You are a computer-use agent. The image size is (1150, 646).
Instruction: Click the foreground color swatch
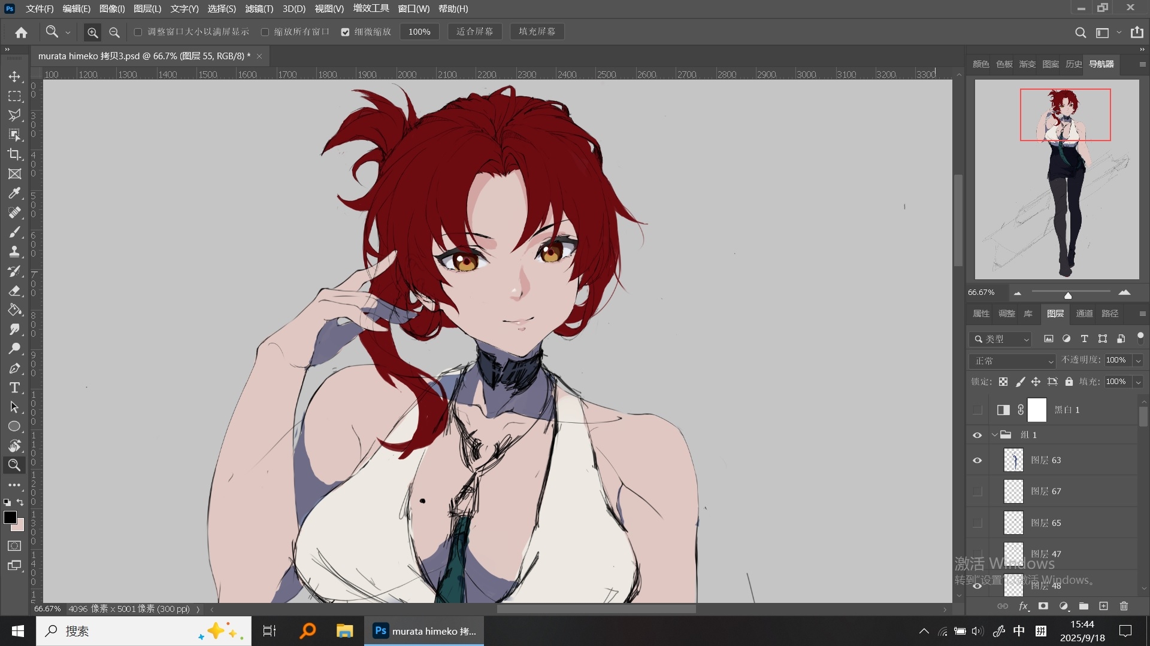point(10,518)
